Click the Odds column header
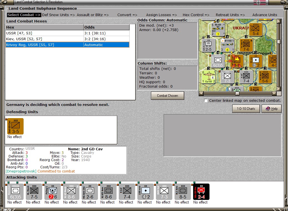 107,27
